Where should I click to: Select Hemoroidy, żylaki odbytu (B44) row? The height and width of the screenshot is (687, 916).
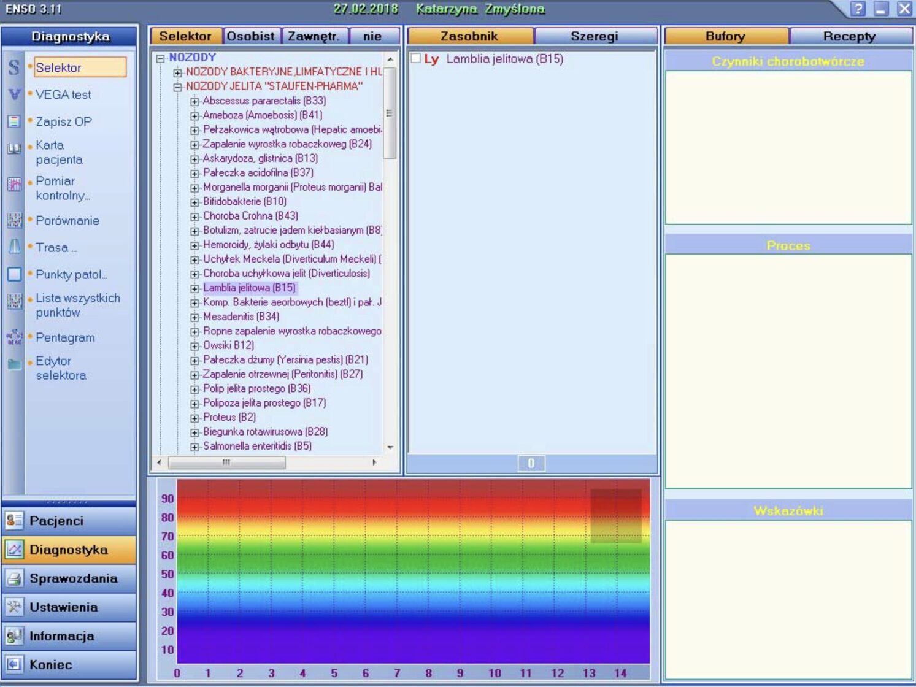click(x=269, y=245)
